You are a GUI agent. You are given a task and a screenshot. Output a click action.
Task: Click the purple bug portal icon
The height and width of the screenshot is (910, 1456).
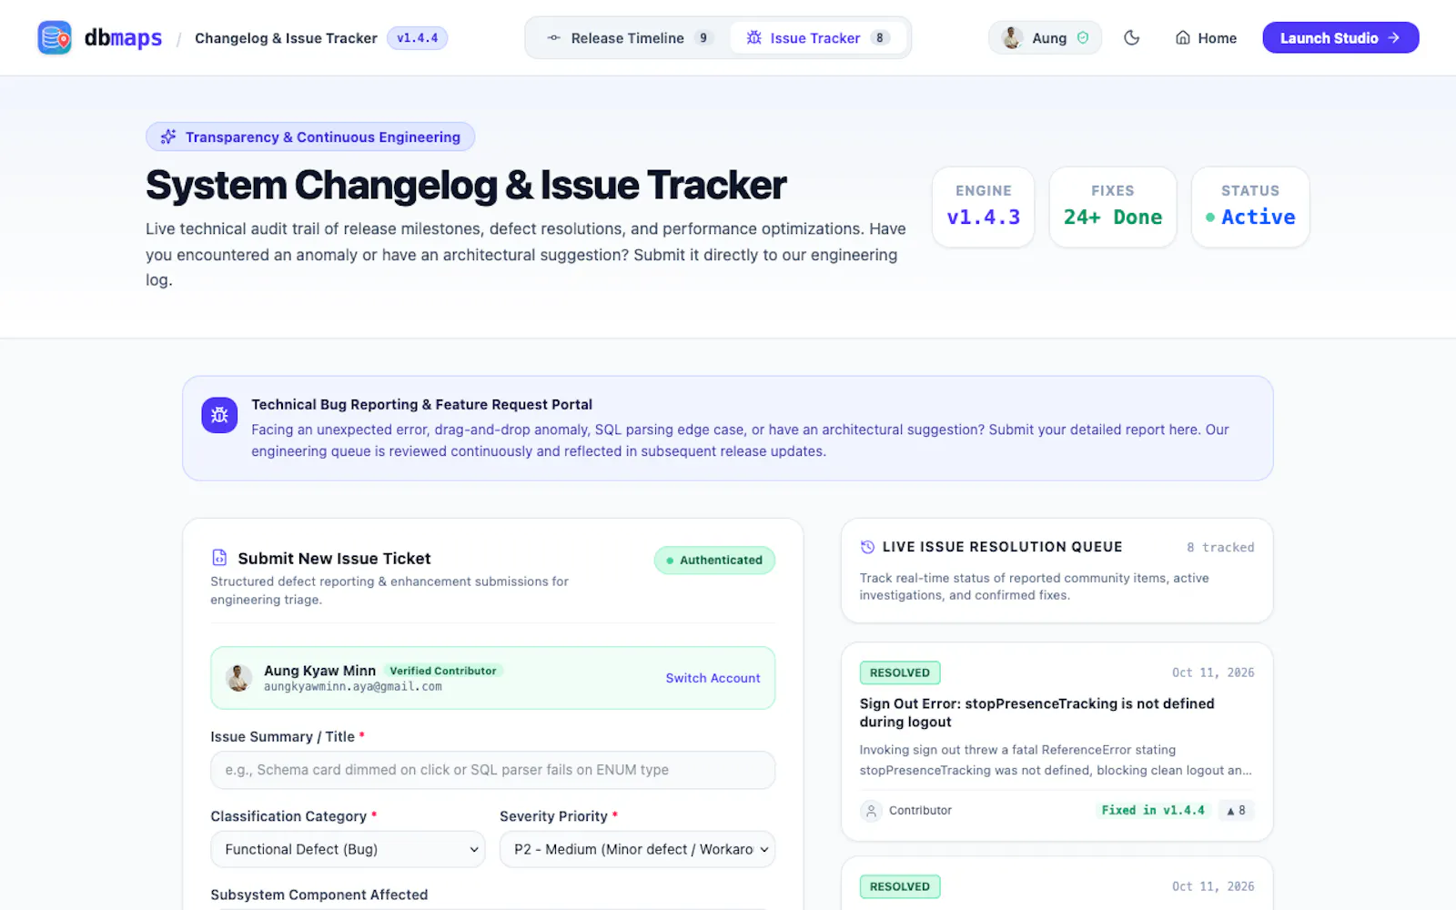coord(219,415)
